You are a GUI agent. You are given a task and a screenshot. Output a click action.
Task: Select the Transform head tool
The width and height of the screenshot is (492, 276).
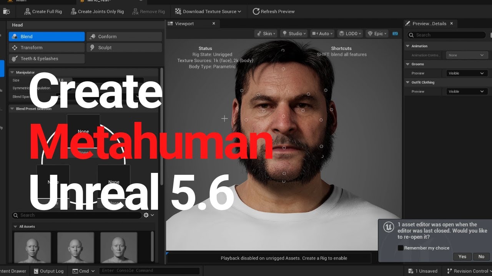click(x=47, y=48)
